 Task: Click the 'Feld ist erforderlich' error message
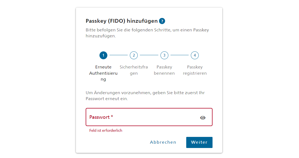pyautogui.click(x=106, y=130)
